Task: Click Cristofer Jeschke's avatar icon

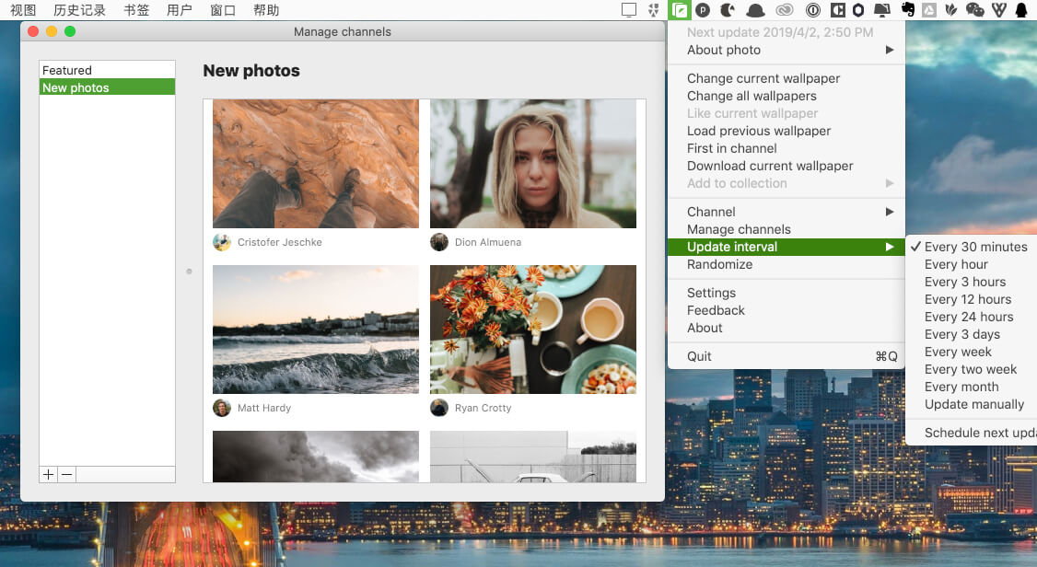Action: (222, 242)
